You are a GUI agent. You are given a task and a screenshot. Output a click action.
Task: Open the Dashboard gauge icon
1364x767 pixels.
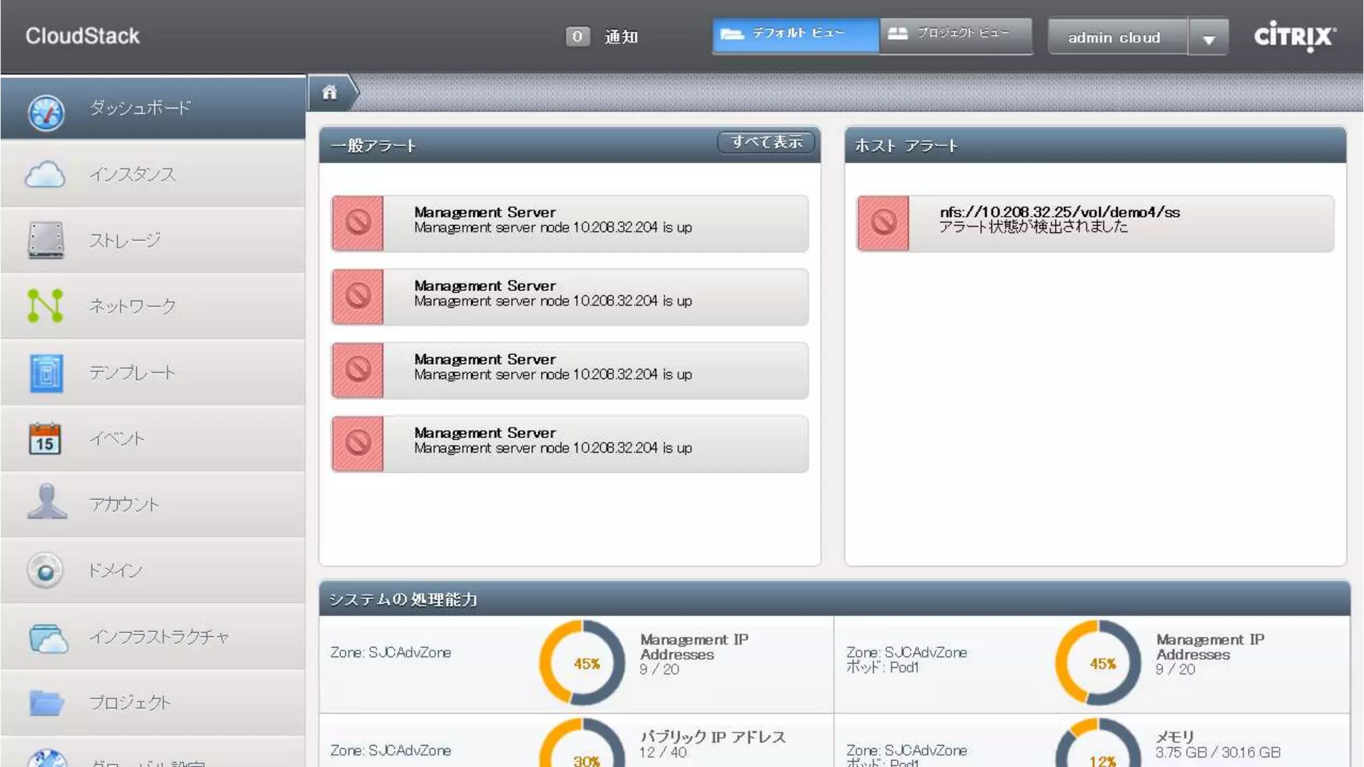pos(46,112)
